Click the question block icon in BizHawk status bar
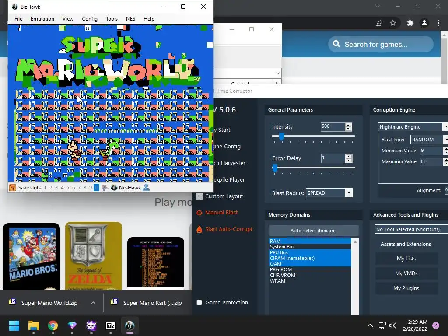This screenshot has height=336, width=448. (13, 188)
